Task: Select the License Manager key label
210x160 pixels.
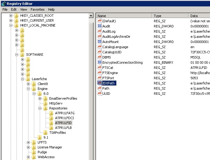Action: pyautogui.click(x=50, y=147)
